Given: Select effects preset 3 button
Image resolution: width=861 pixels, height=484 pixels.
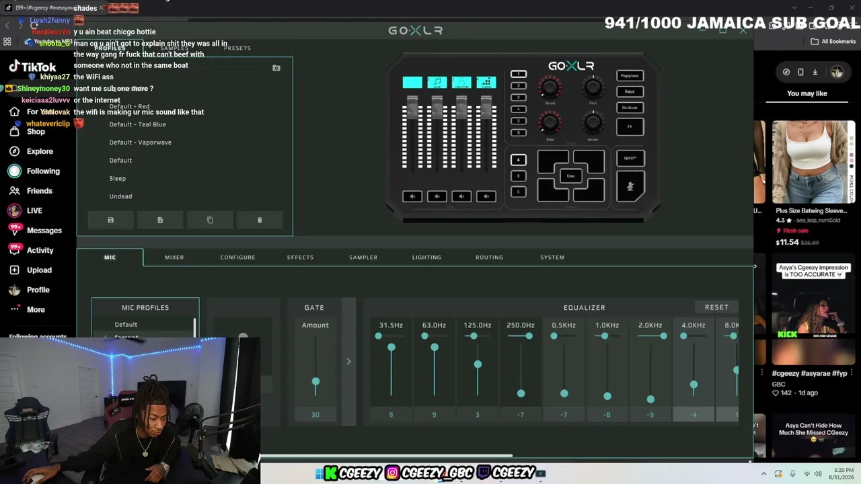Looking at the screenshot, I should coord(518,97).
